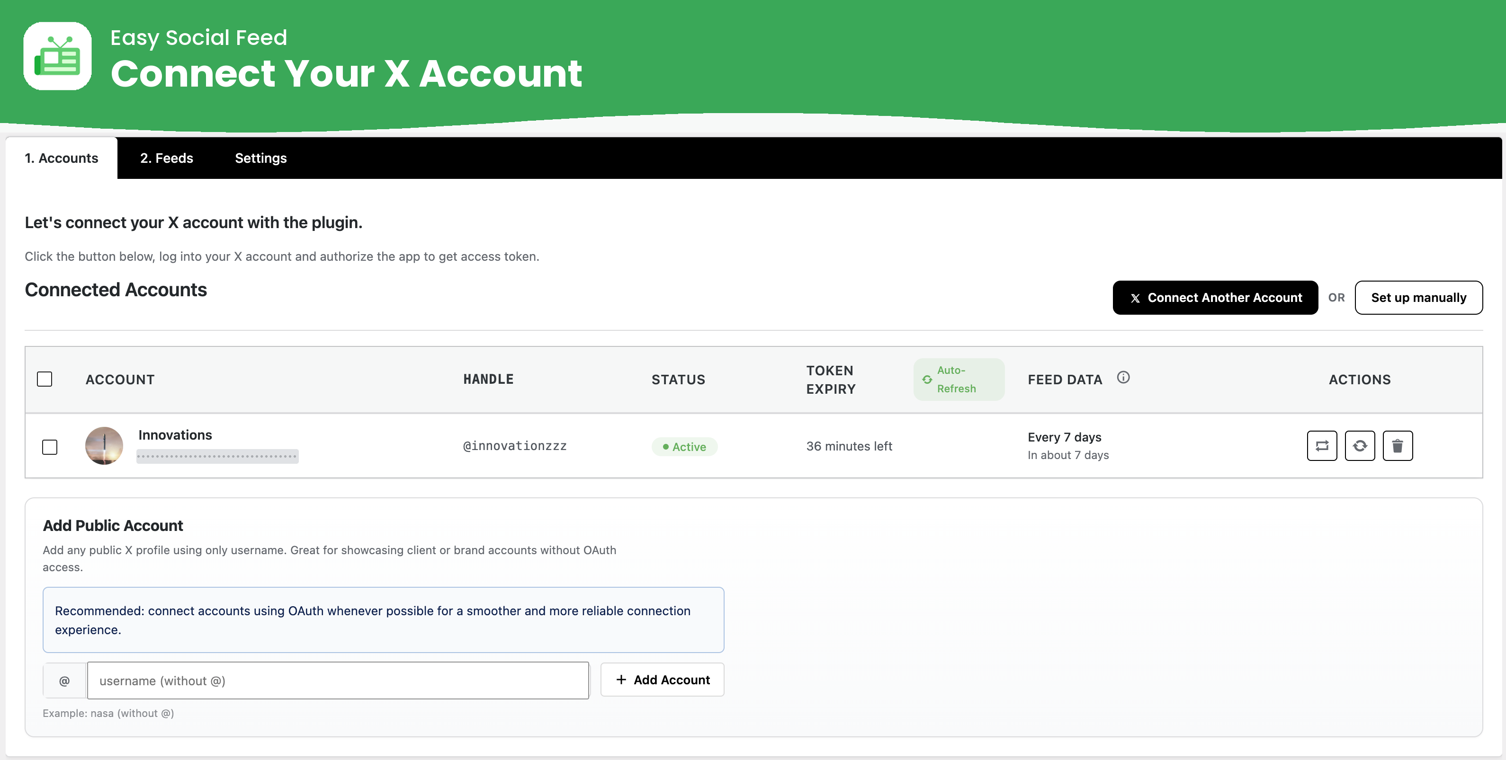The height and width of the screenshot is (760, 1506).
Task: Click the 'In about 7 days' text
Action: (x=1068, y=456)
